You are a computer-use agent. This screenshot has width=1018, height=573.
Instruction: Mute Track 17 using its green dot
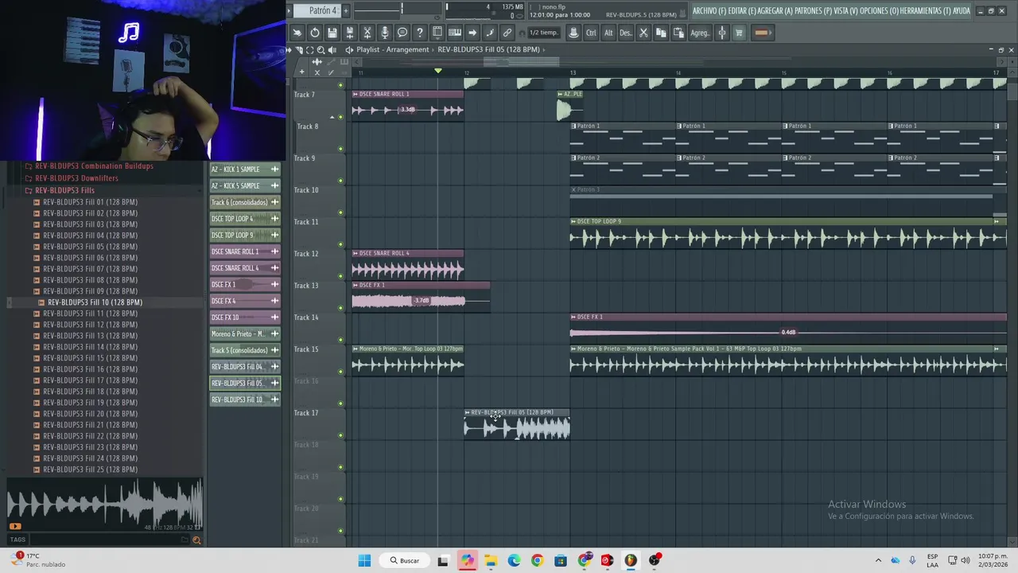(341, 435)
